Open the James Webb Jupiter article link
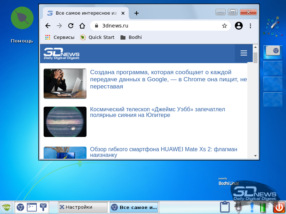Screen dimensions: 286x214 157,112
